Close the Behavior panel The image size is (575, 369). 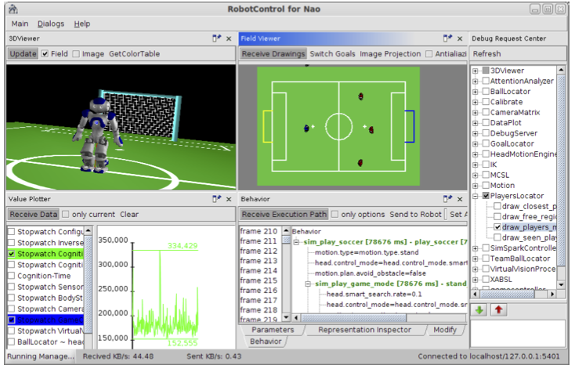click(x=460, y=199)
